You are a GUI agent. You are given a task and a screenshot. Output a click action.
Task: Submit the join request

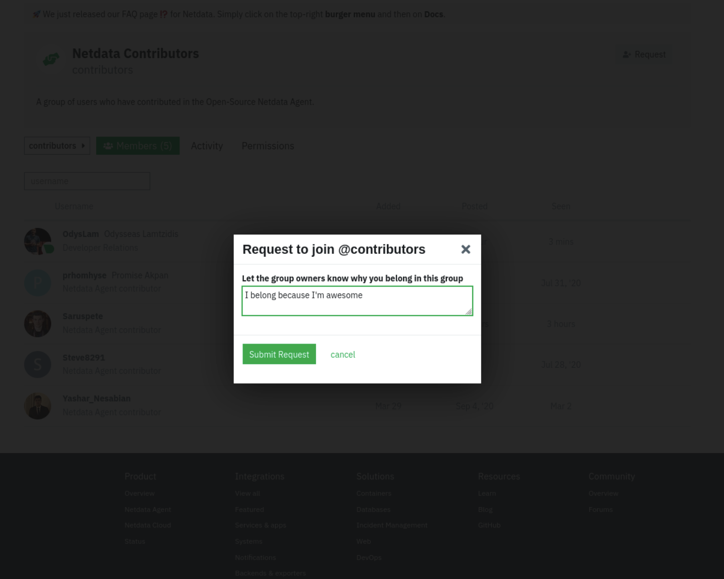(279, 354)
